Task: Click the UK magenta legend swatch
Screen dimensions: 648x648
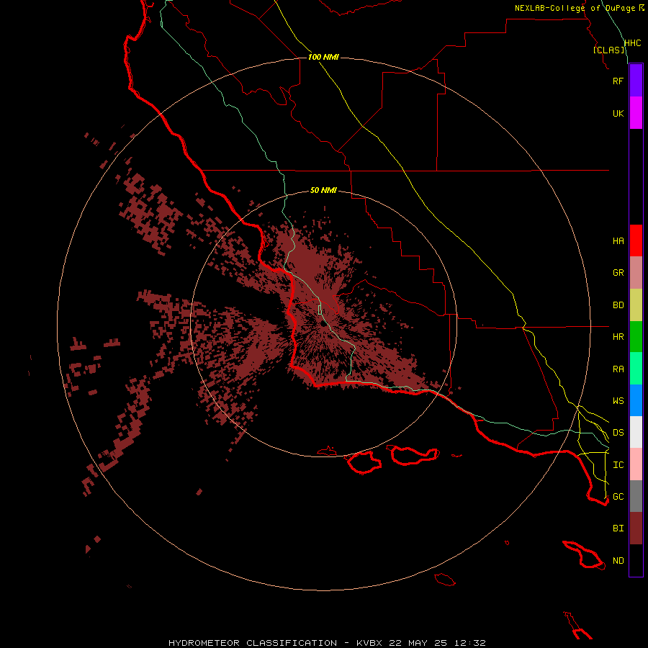Action: click(x=636, y=113)
